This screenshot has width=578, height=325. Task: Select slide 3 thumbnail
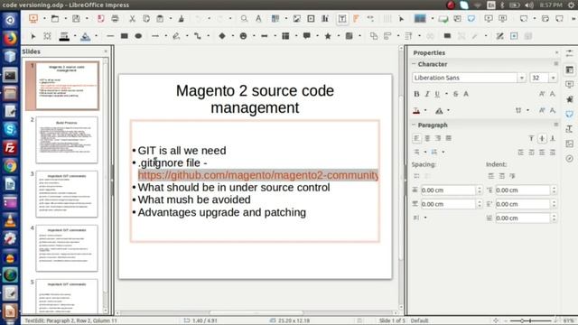click(67, 194)
